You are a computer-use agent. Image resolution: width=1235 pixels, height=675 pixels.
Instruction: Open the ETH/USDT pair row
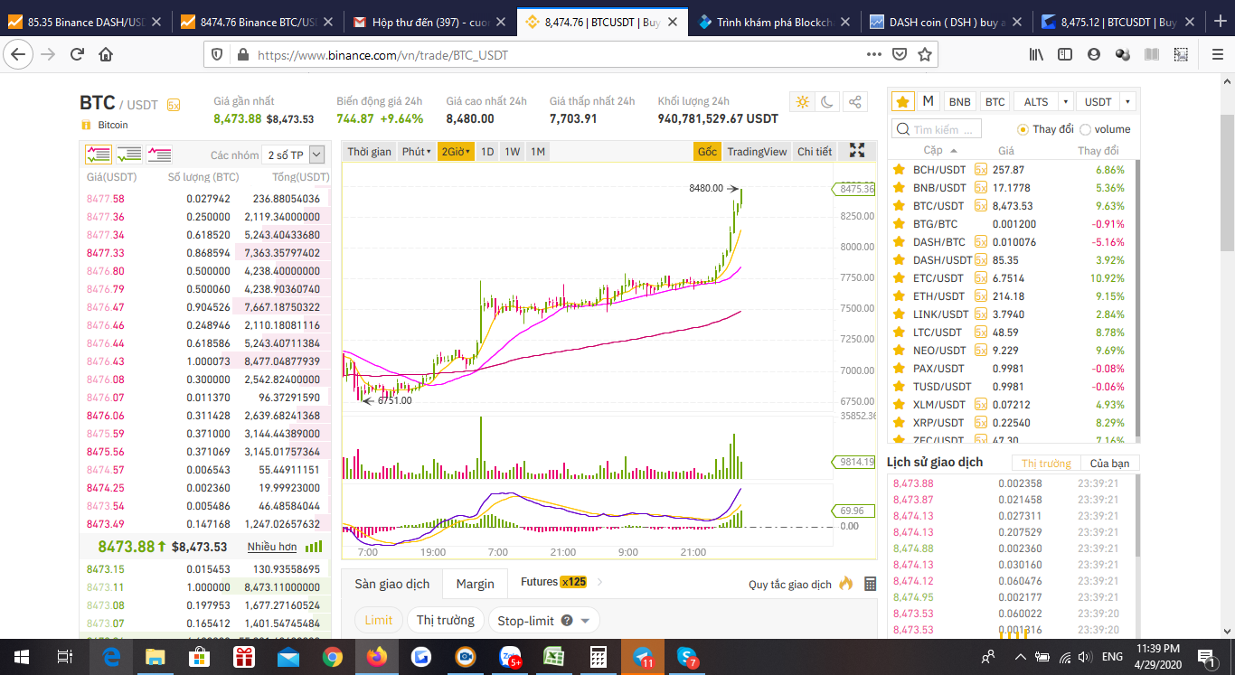coord(1011,295)
